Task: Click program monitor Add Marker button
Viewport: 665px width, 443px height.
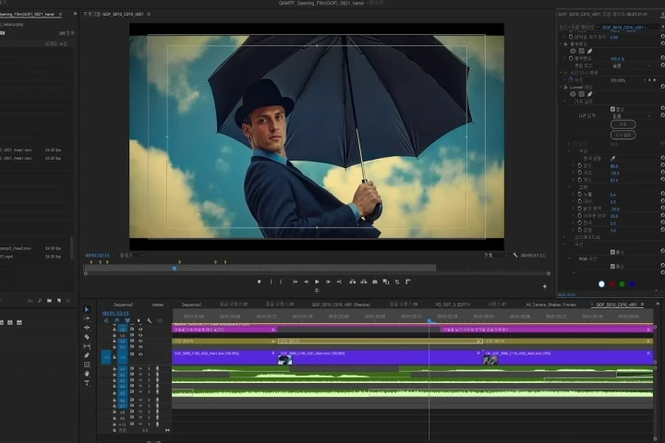Action: 260,281
